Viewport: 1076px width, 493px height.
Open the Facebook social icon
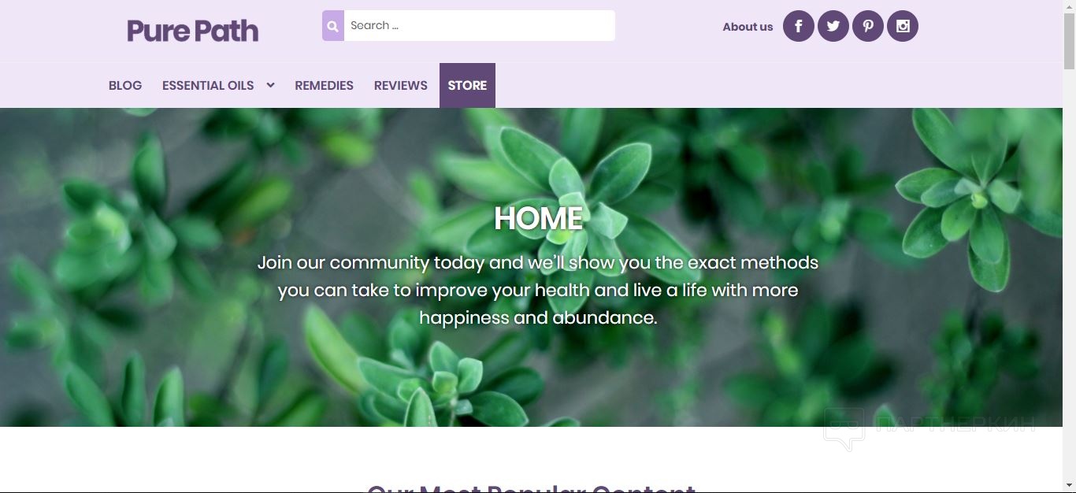pos(799,26)
